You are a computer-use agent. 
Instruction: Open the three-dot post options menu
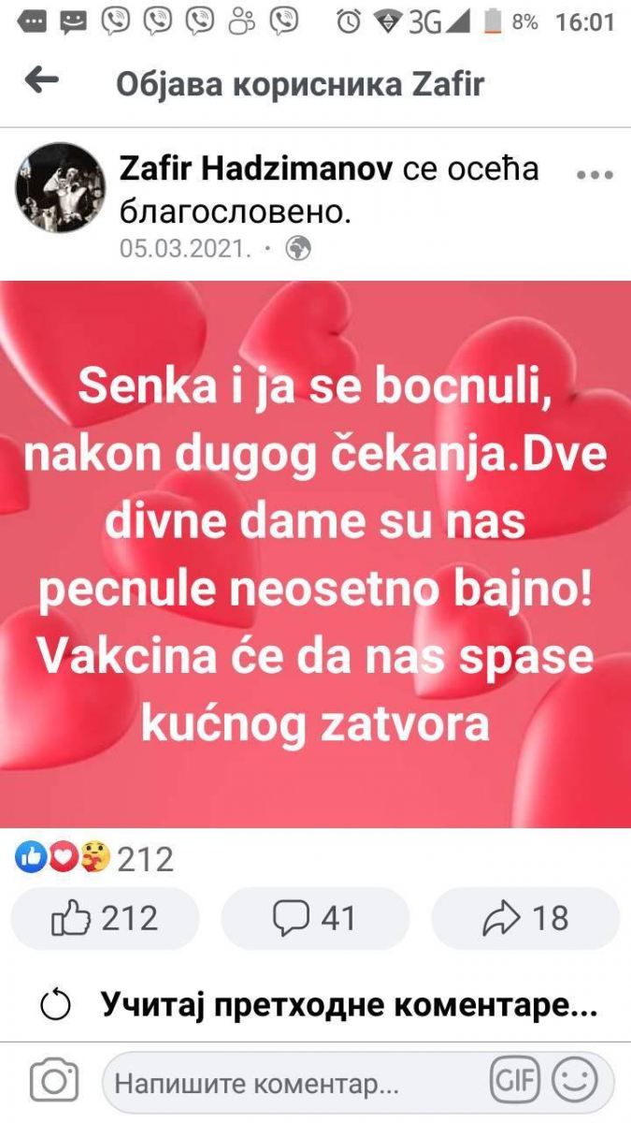595,174
